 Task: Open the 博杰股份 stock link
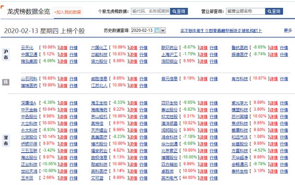pos(99,144)
